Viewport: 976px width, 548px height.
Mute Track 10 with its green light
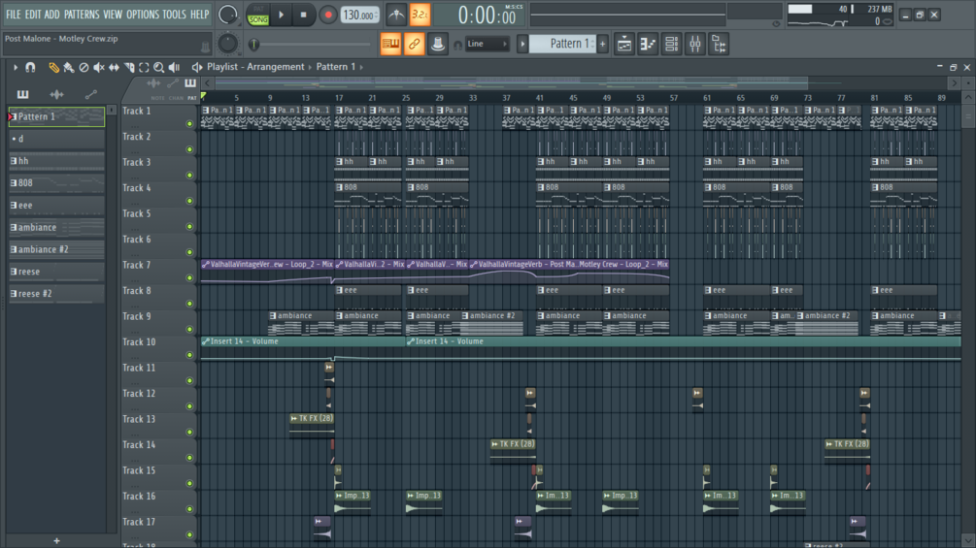pos(189,355)
